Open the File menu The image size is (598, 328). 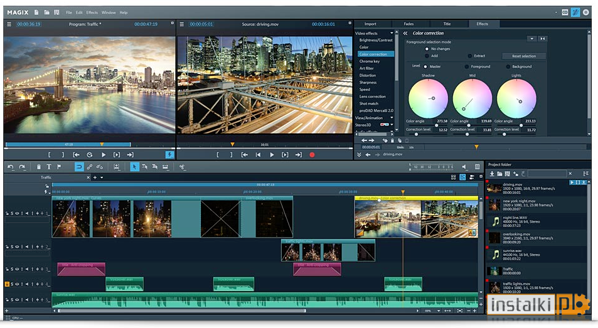tap(68, 13)
